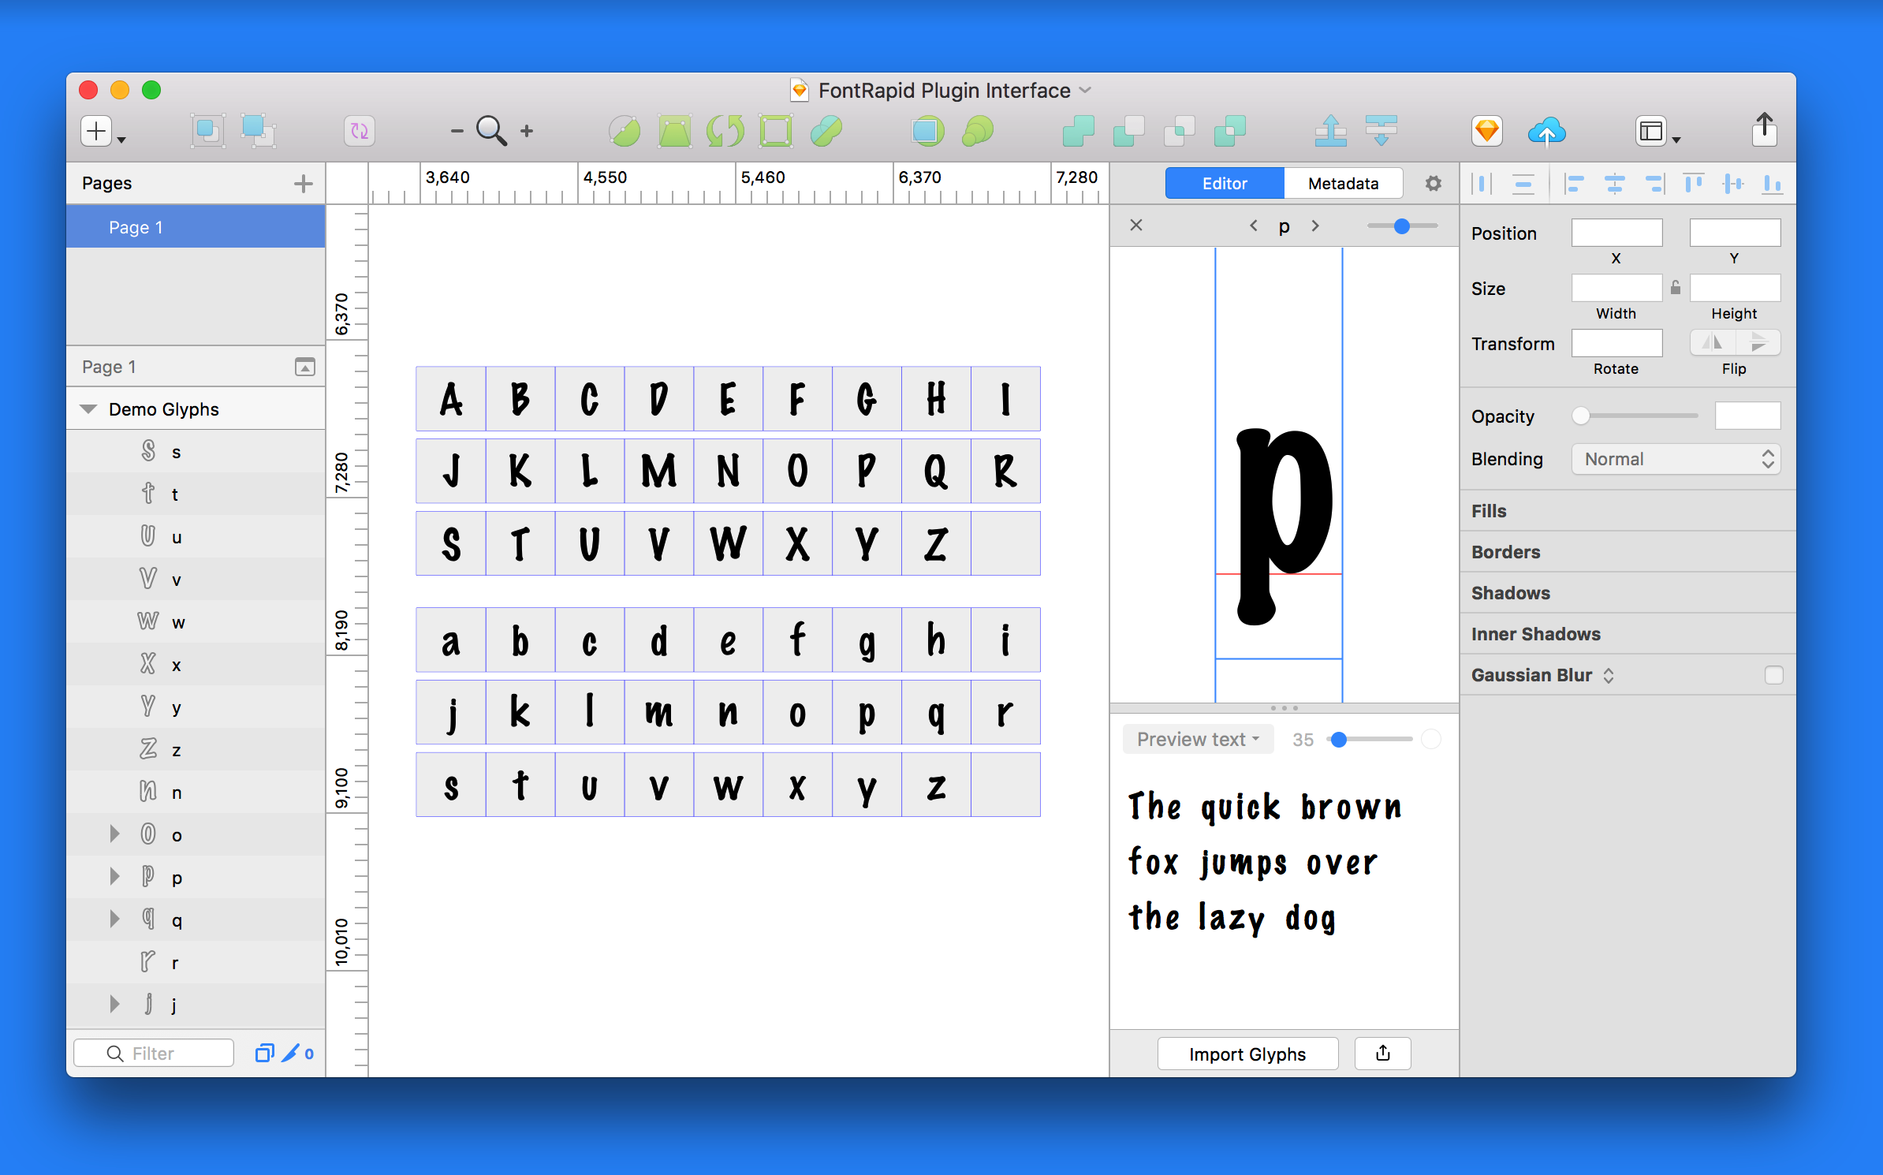This screenshot has height=1175, width=1883.
Task: Open FontRapid settings gear
Action: [1434, 184]
